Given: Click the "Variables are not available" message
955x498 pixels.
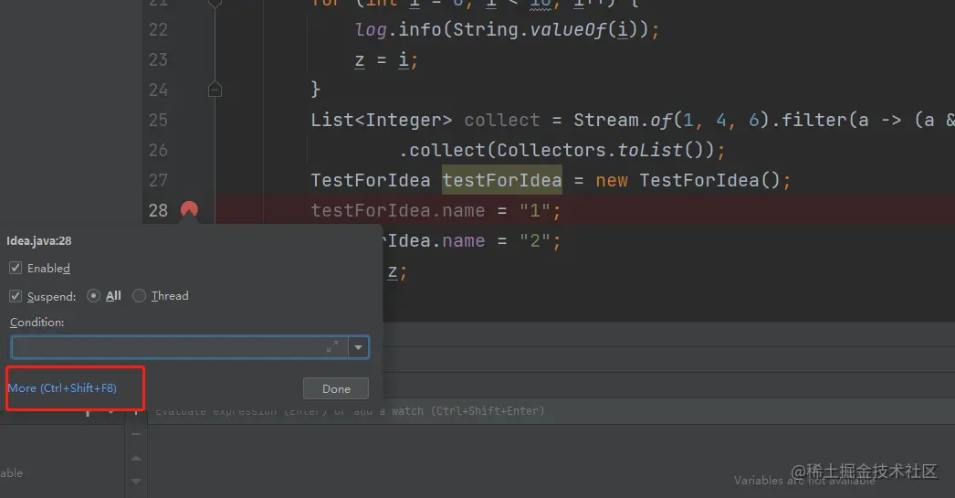Looking at the screenshot, I should [x=804, y=481].
